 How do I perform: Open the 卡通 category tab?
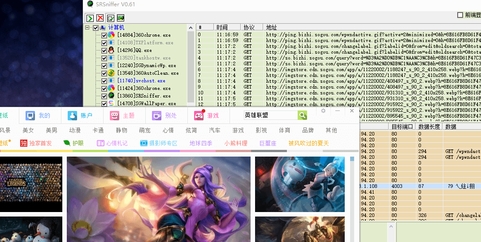tap(98, 130)
